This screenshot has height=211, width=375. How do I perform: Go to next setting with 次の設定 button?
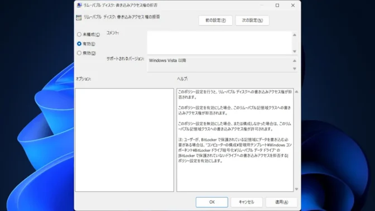(x=252, y=20)
